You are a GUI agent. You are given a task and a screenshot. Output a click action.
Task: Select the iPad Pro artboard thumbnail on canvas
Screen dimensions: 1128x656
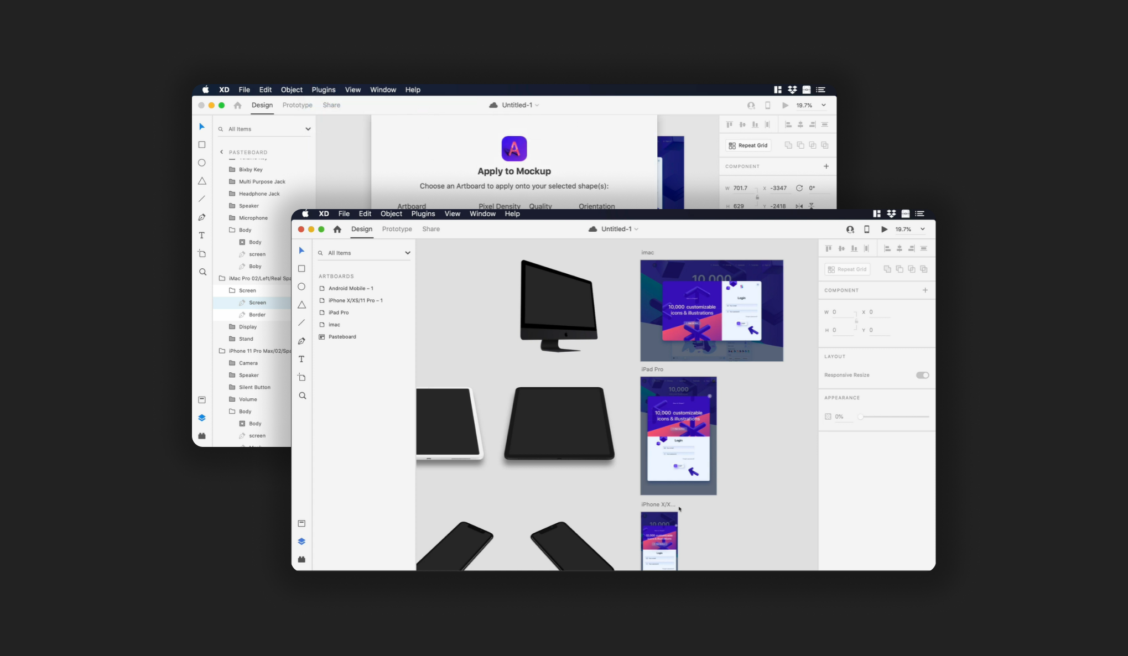tap(678, 436)
